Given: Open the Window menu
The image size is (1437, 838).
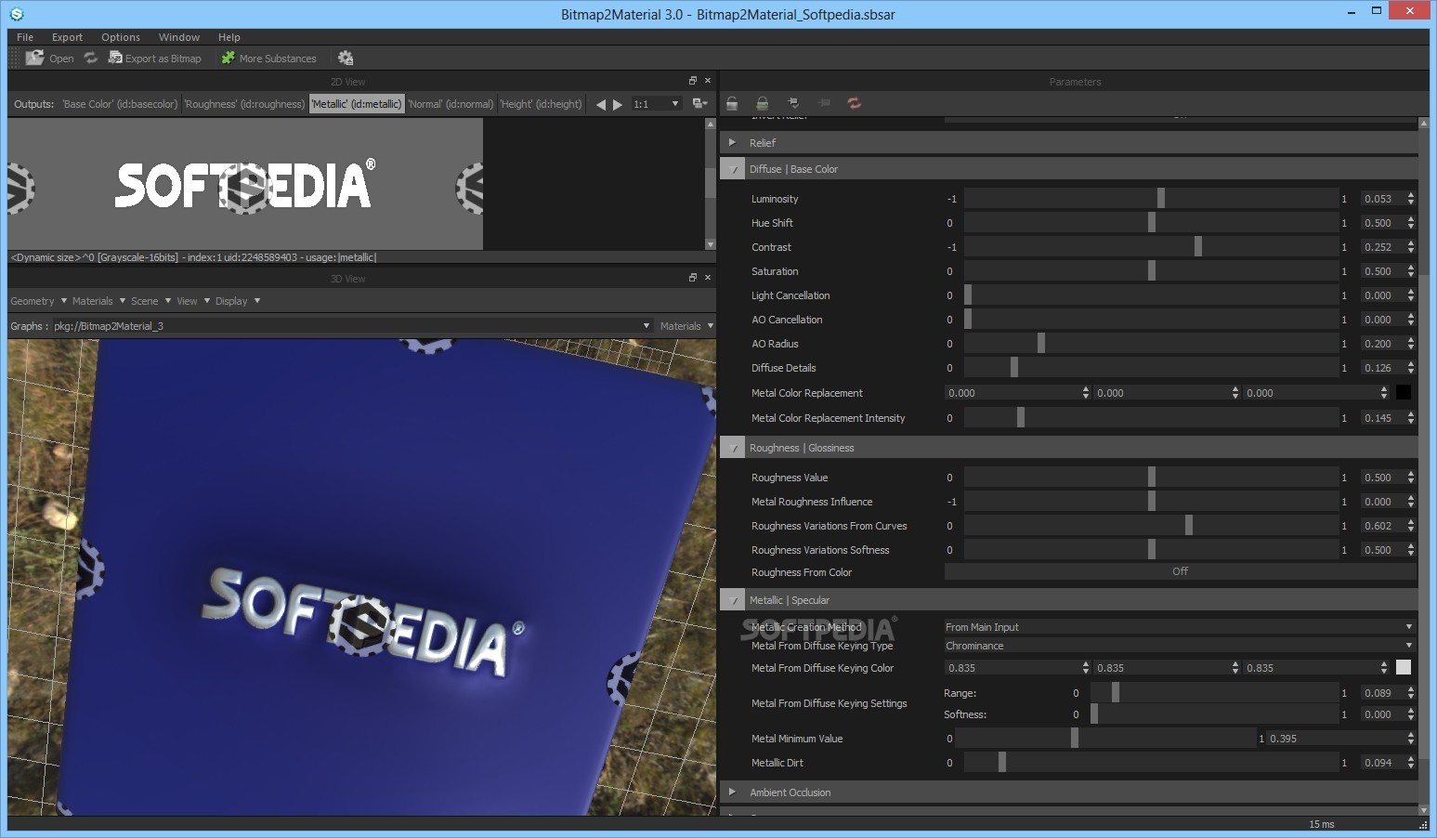Looking at the screenshot, I should pyautogui.click(x=179, y=37).
